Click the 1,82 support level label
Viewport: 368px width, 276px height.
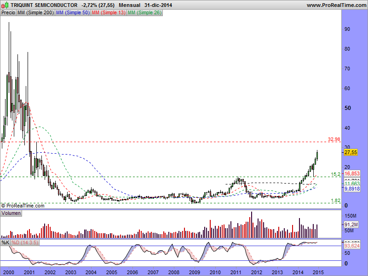[x=336, y=201]
